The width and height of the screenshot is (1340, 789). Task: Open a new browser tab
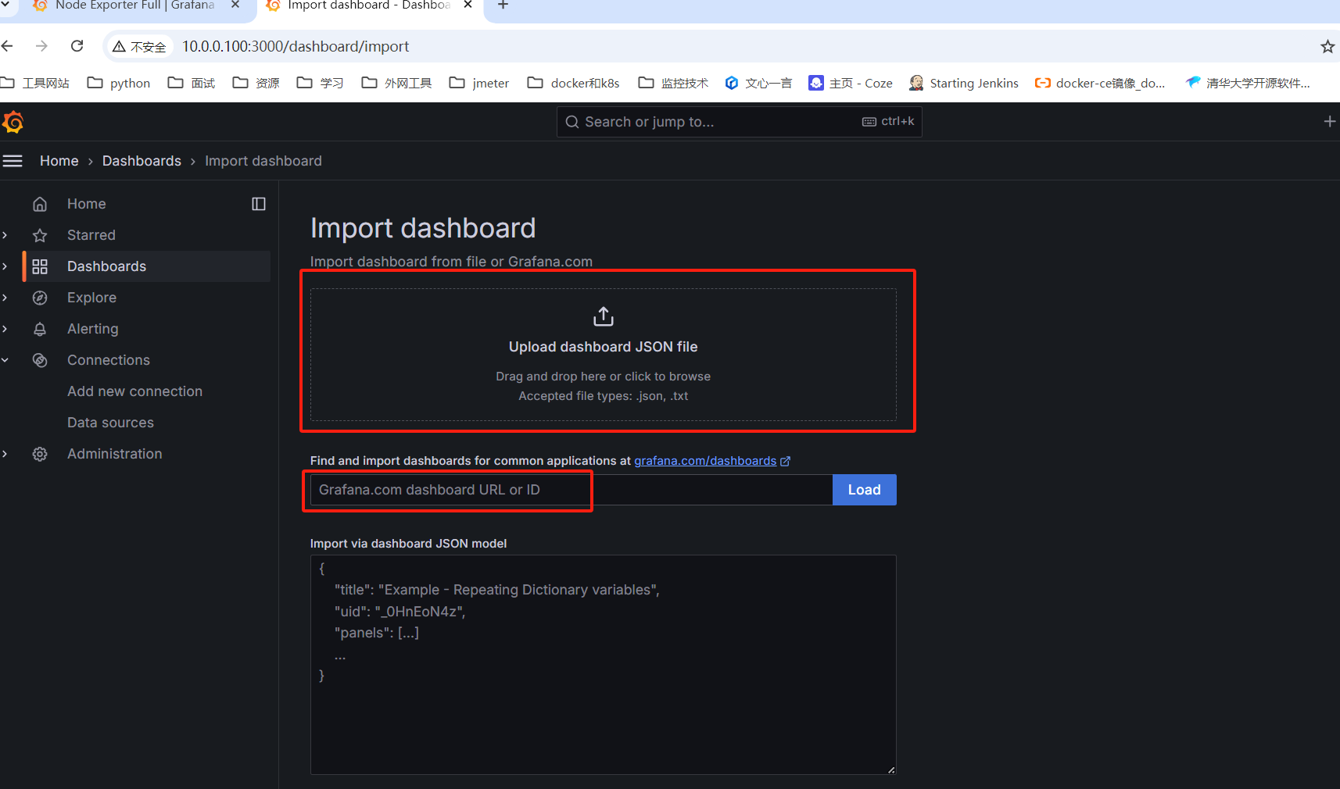(x=503, y=5)
